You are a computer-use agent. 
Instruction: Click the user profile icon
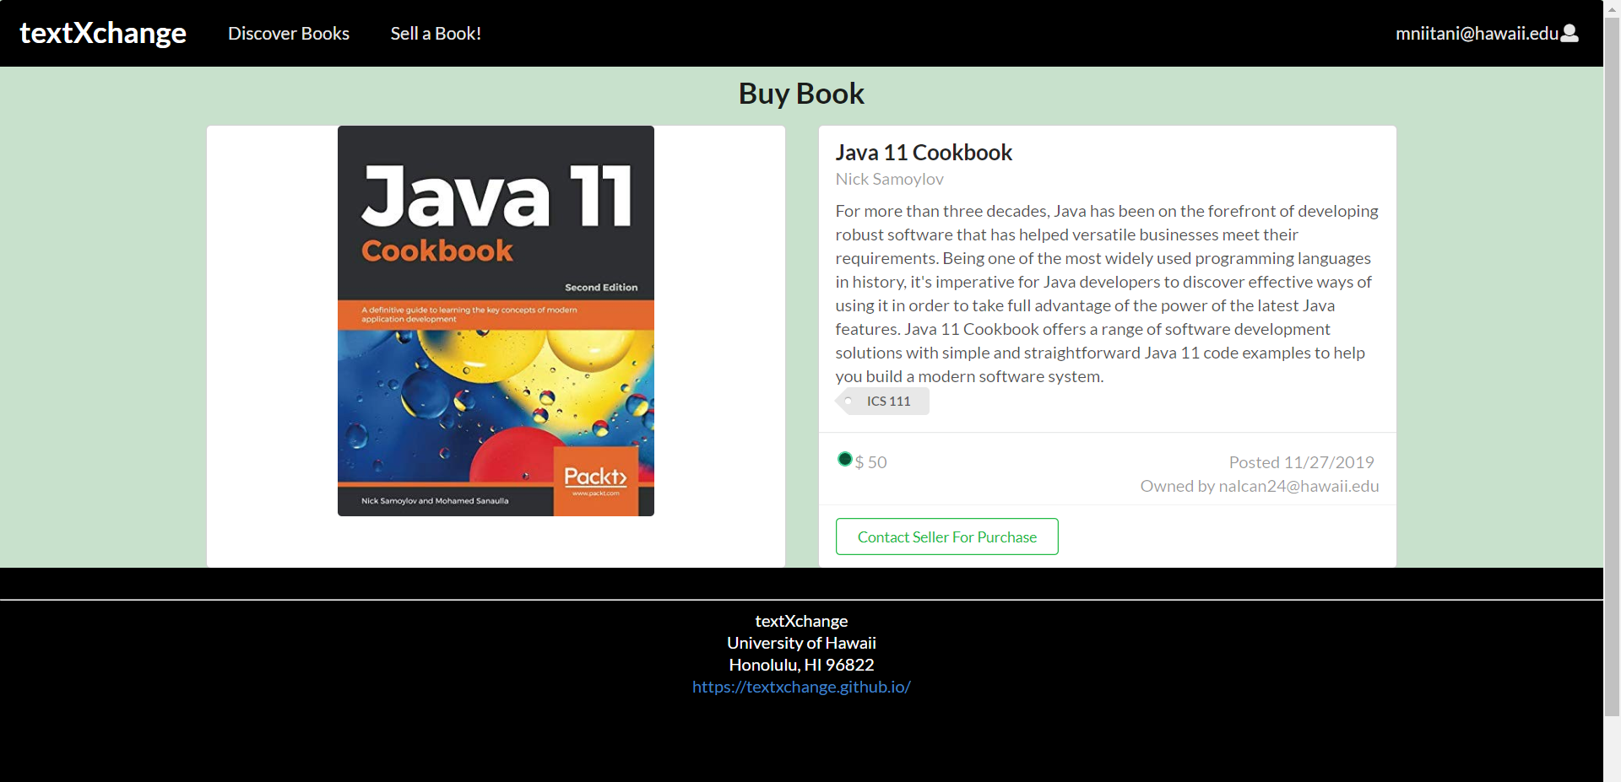tap(1569, 33)
